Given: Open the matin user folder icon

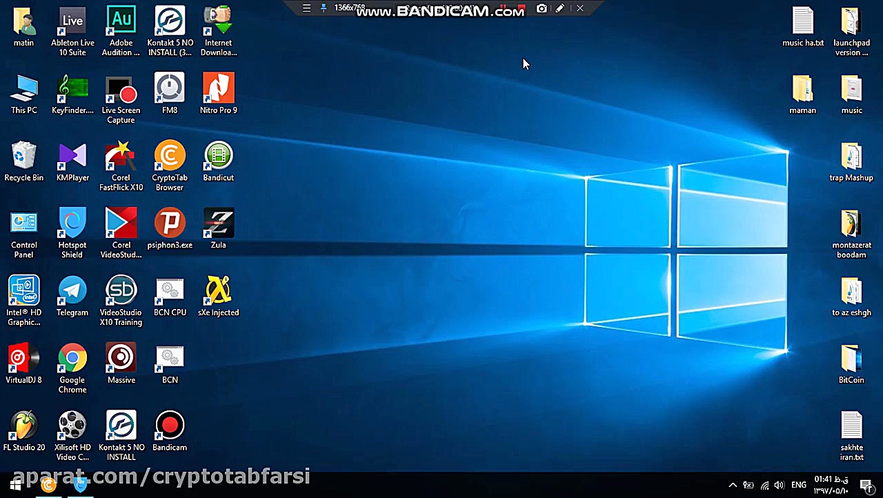Looking at the screenshot, I should click(23, 28).
